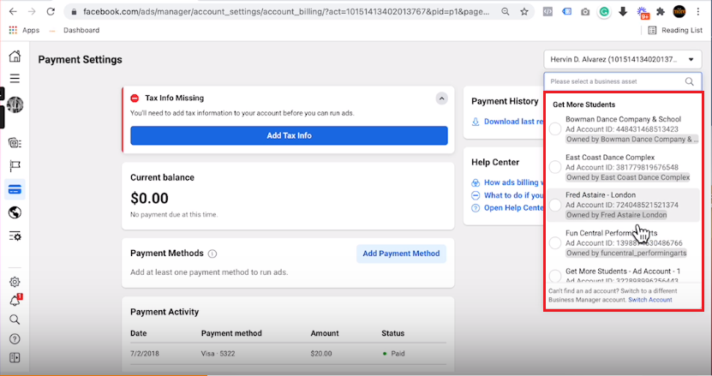
Task: Open the Hervin D. Alvarez account dropdown
Action: pos(623,59)
